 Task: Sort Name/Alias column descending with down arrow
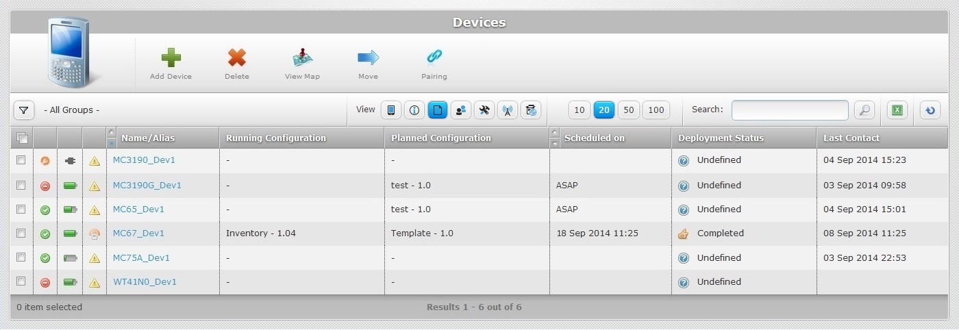coord(112,142)
